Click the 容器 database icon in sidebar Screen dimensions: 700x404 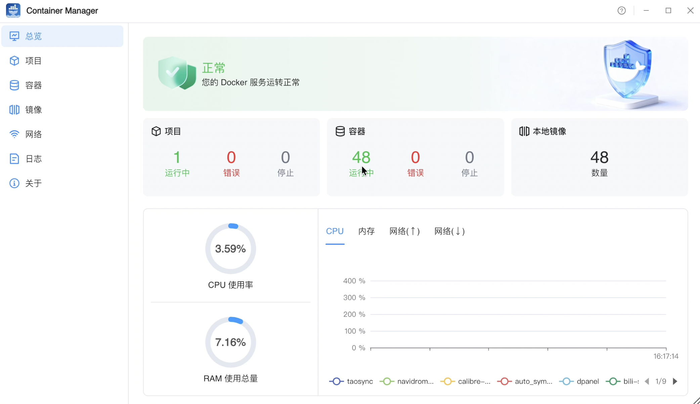pyautogui.click(x=14, y=85)
